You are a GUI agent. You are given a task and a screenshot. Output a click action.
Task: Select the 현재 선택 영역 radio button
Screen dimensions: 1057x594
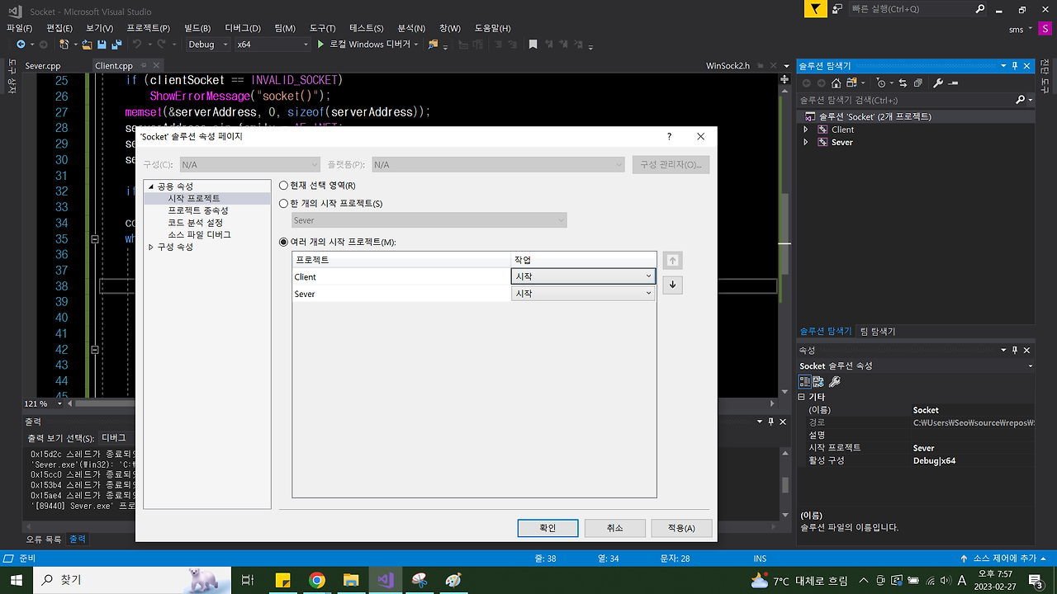click(284, 186)
